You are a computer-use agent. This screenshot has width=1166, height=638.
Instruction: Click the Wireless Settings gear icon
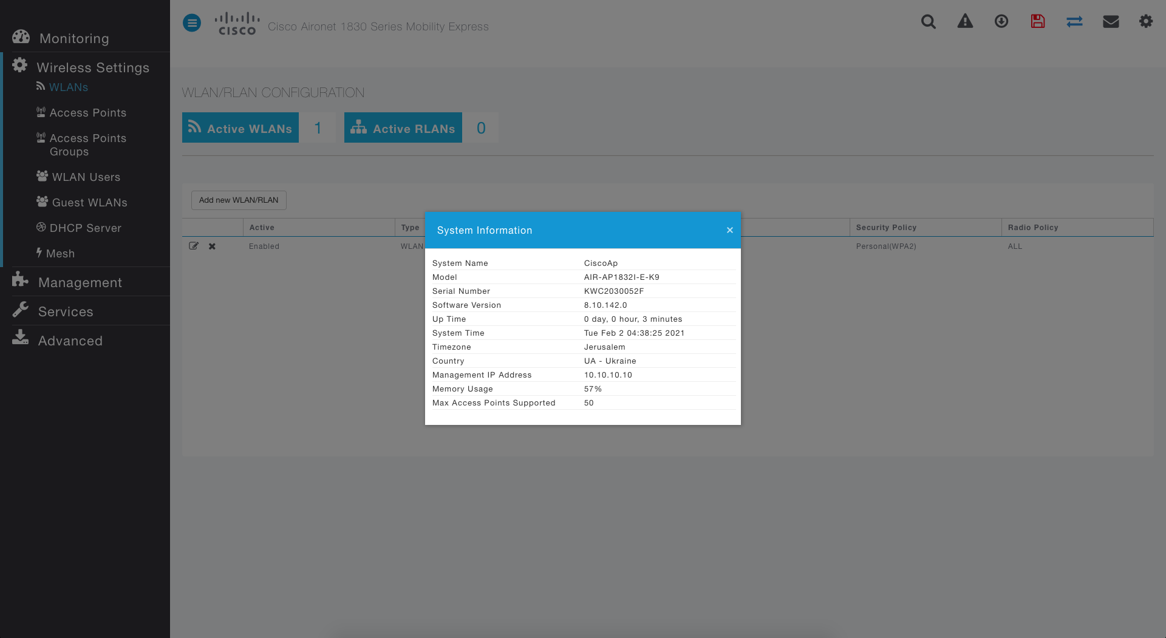coord(19,65)
